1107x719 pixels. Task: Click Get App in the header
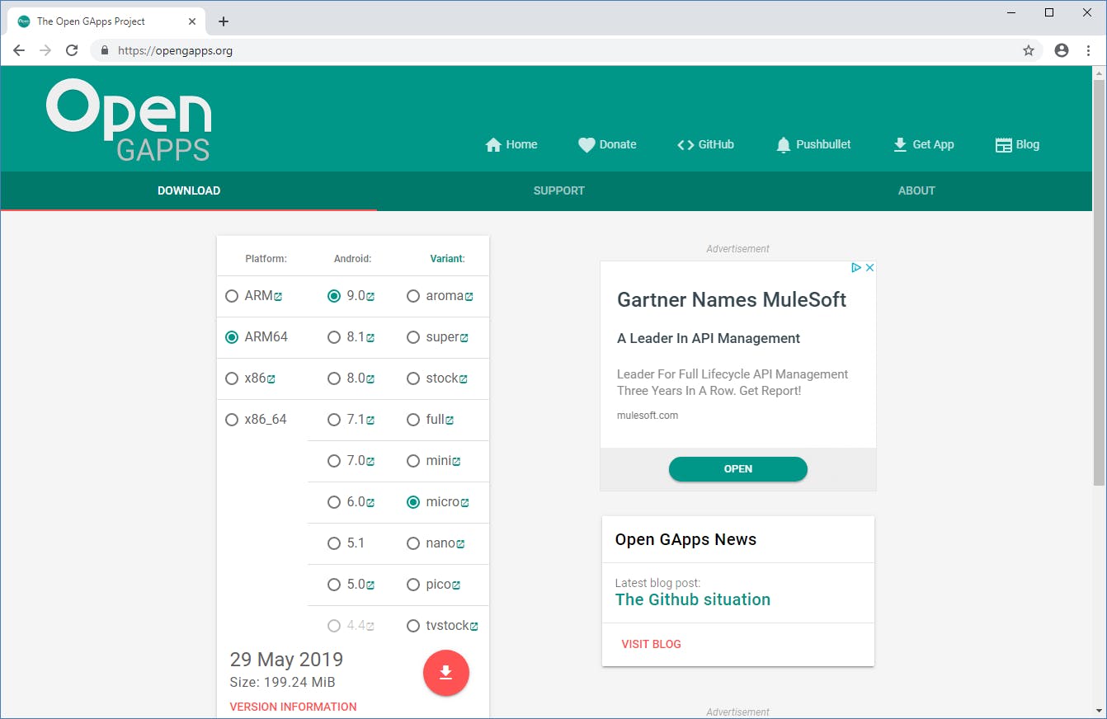(923, 144)
